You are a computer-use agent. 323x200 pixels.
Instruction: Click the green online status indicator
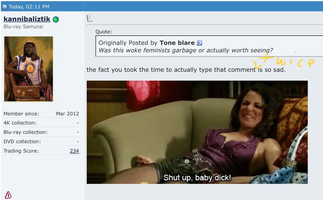(56, 19)
